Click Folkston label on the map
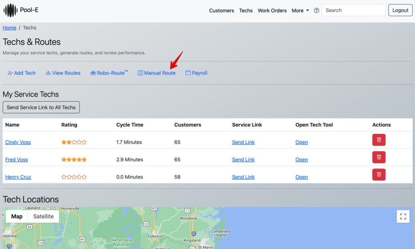This screenshot has height=249, width=415. coord(155,236)
